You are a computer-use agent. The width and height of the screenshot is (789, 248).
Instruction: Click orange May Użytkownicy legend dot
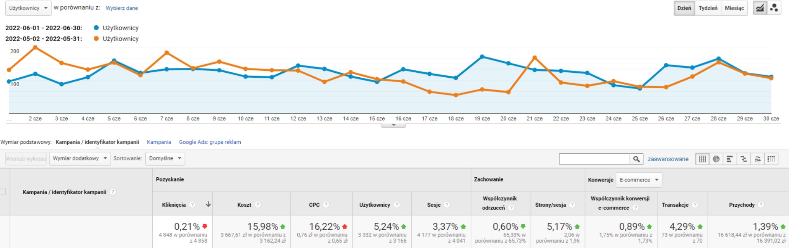(x=96, y=38)
